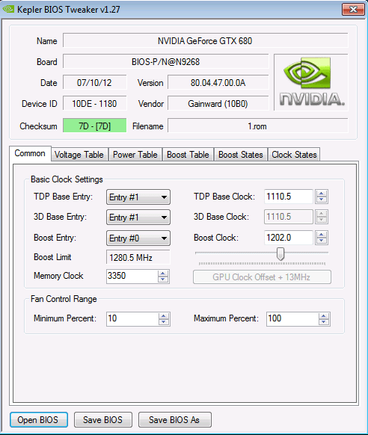Image resolution: width=368 pixels, height=435 pixels.
Task: Click the NVIDIA logo image
Action: [311, 82]
